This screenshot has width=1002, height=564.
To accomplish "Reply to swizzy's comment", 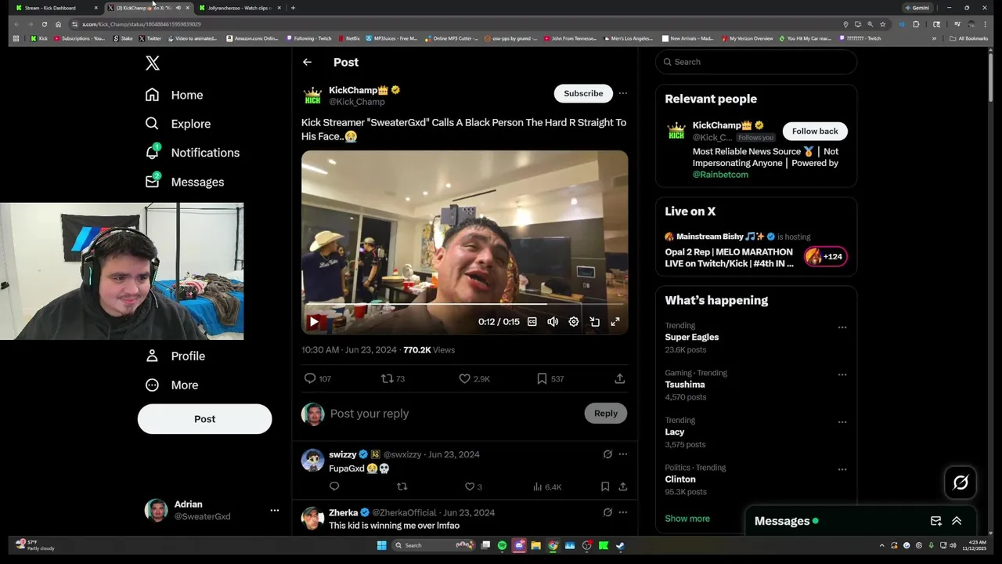I will click(334, 486).
